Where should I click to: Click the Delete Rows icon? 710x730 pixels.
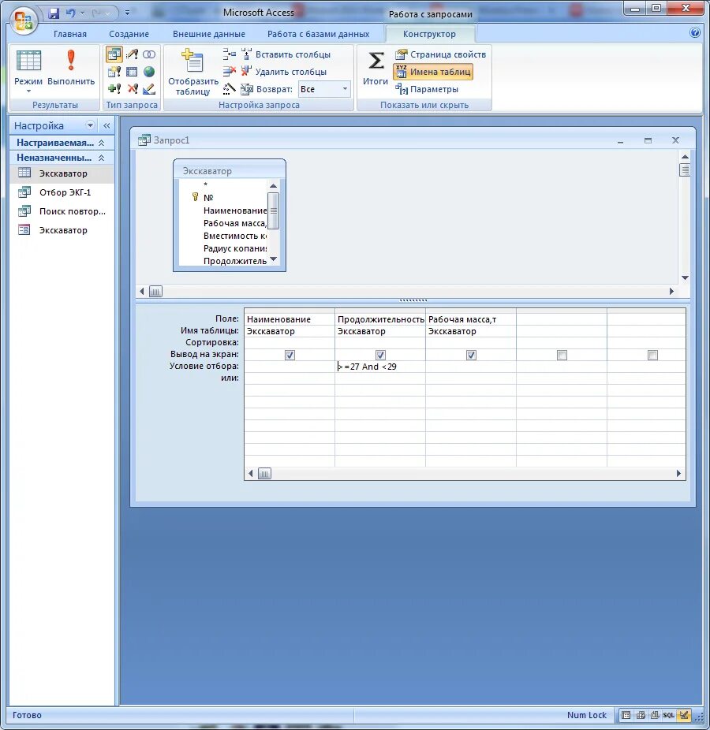(229, 71)
